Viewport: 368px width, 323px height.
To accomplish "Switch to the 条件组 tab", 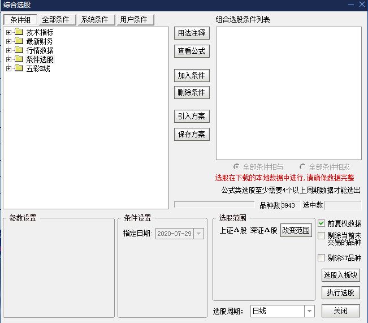I will click(x=20, y=20).
